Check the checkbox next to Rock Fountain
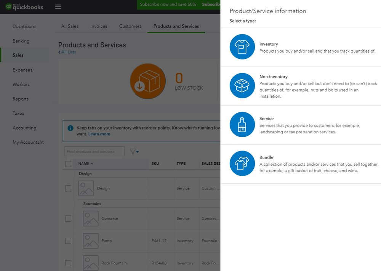 (68, 263)
